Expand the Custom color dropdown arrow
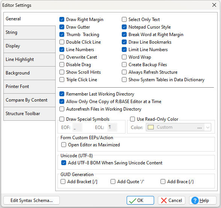This screenshot has width=221, height=208. click(207, 128)
